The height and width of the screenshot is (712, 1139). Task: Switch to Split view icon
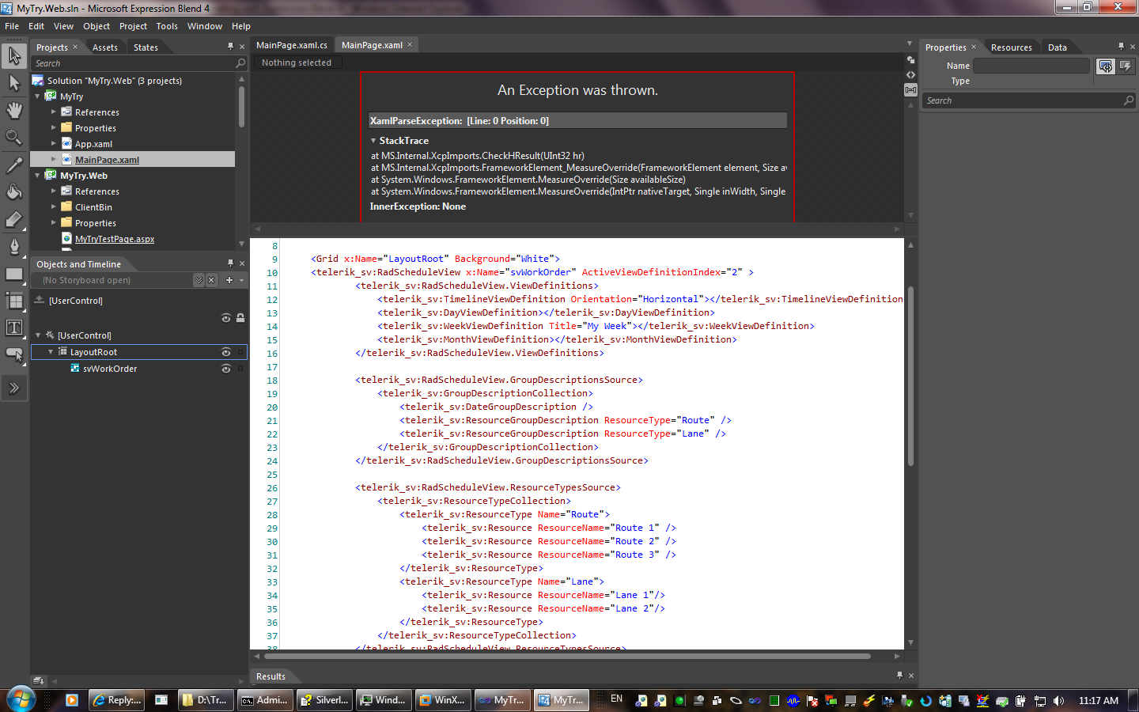[910, 89]
